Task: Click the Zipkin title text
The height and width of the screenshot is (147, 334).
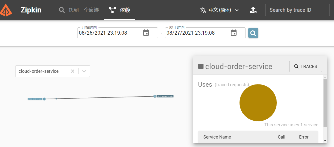Action: 31,10
